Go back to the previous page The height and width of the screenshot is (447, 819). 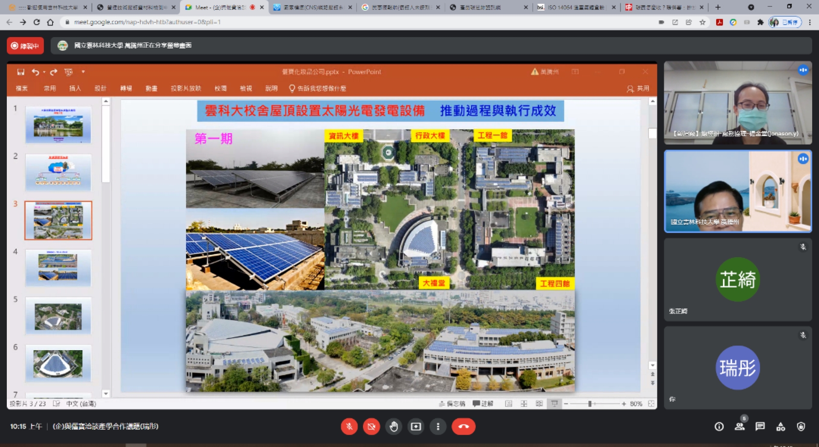pos(9,22)
